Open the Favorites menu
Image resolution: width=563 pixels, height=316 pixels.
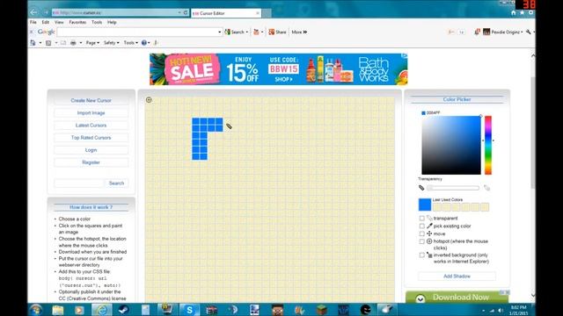77,22
